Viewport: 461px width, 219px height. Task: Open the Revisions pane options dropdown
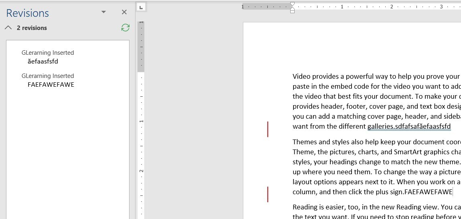click(x=103, y=12)
